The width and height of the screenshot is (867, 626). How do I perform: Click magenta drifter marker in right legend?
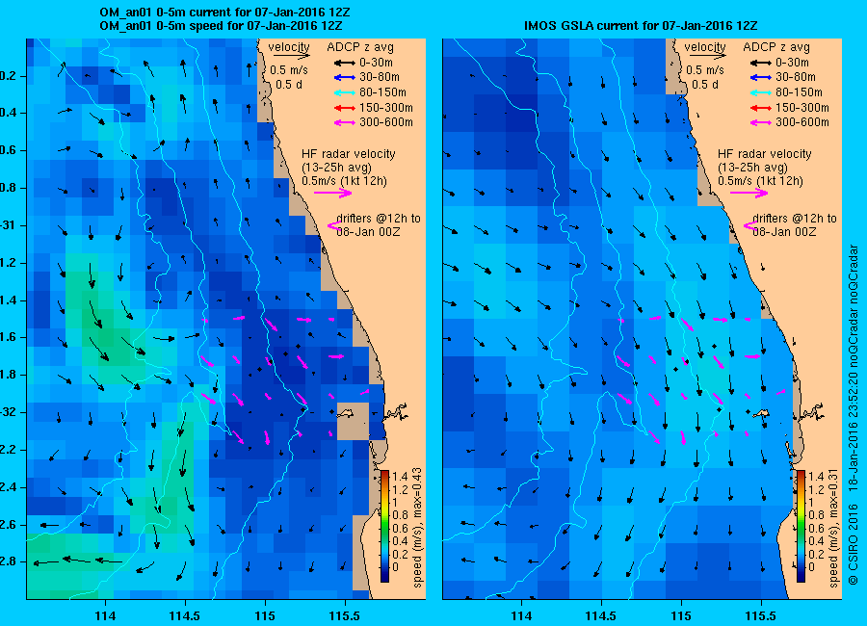[750, 225]
